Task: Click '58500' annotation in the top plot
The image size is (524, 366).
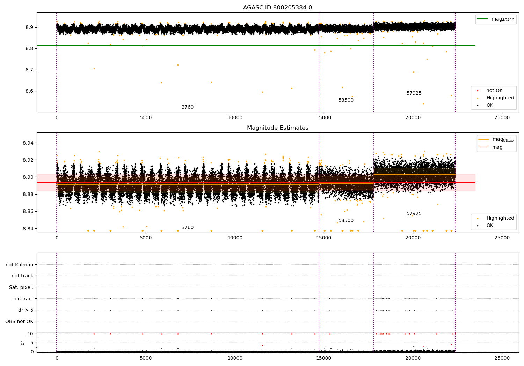Action: point(346,100)
